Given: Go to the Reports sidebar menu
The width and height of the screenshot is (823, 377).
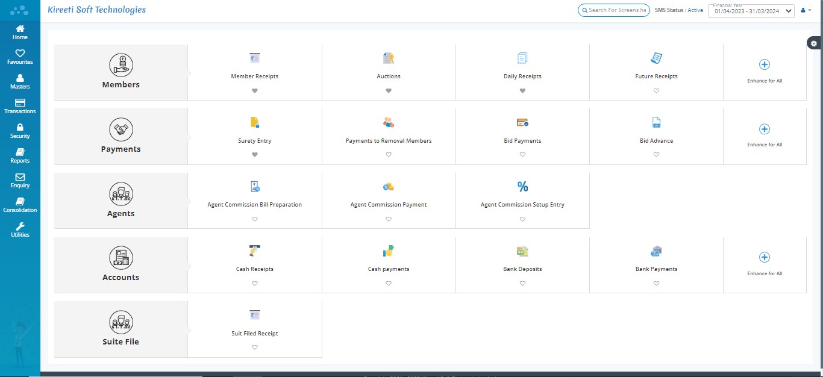Looking at the screenshot, I should (x=20, y=155).
